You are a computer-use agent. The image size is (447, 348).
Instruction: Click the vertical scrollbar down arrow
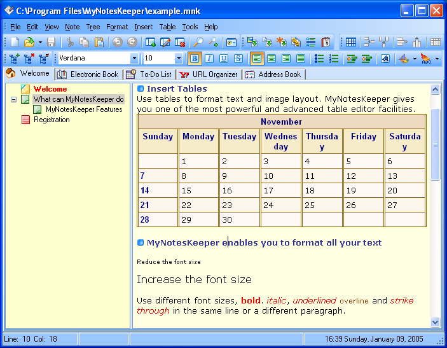click(x=436, y=322)
